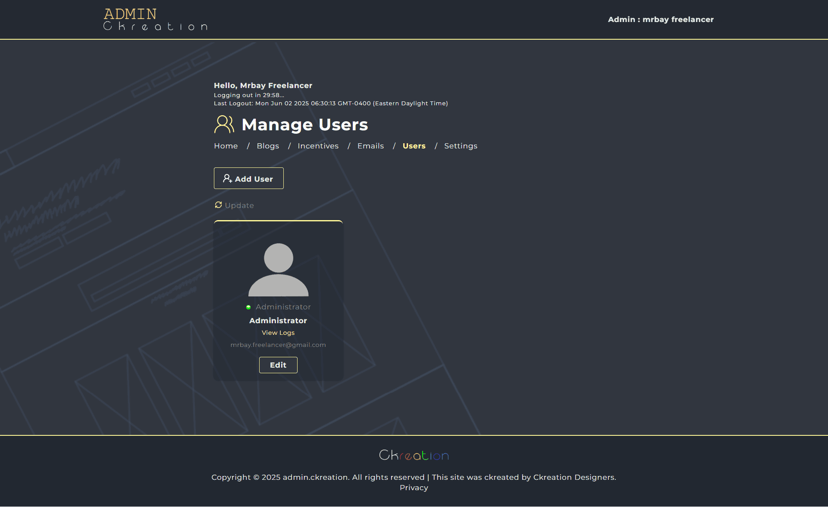Viewport: 828px width, 507px height.
Task: Open View Logs for Administrator
Action: click(278, 333)
